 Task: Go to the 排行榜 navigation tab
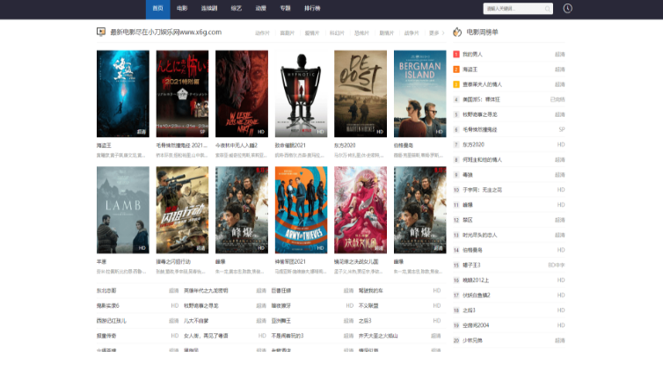pos(312,8)
